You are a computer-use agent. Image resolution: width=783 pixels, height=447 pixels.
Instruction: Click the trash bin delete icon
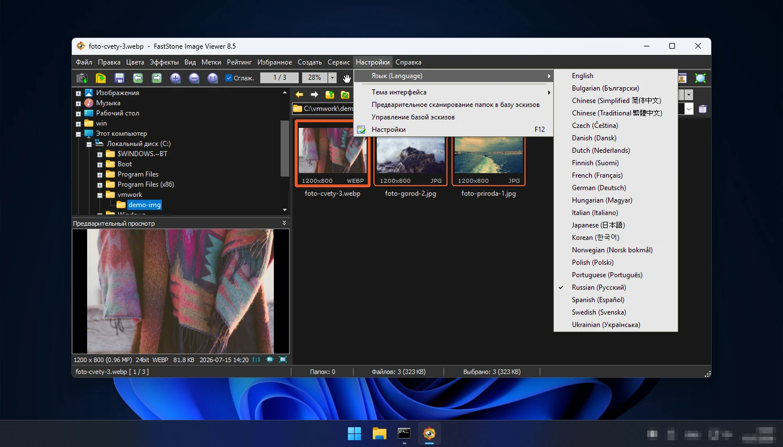coord(703,109)
